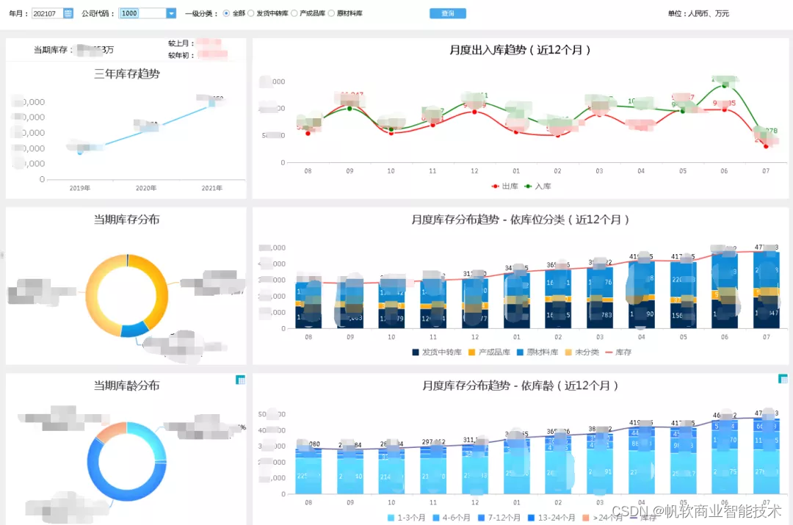Open table icon on 月度库存分布趋势-依库龄 panel

[x=783, y=378]
